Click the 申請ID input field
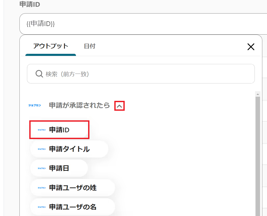 tap(143, 24)
